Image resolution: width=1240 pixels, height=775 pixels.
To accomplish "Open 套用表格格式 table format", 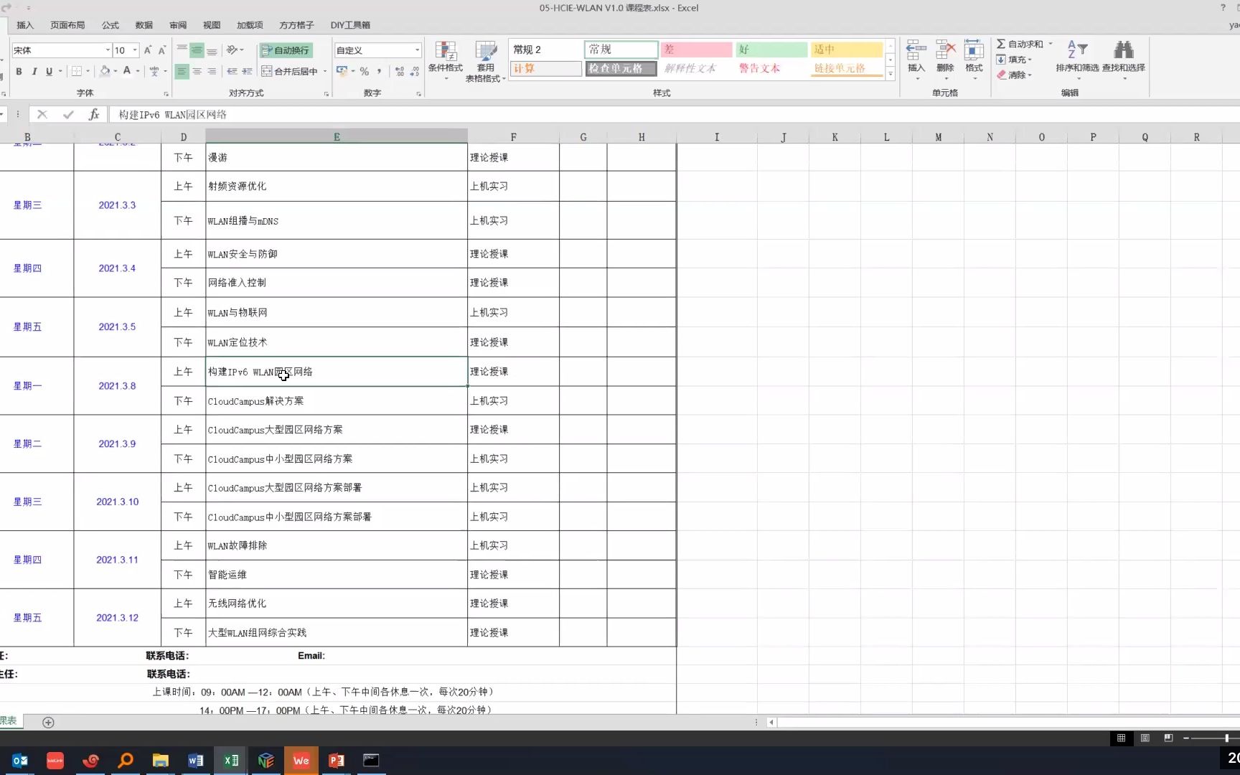I will tap(486, 61).
